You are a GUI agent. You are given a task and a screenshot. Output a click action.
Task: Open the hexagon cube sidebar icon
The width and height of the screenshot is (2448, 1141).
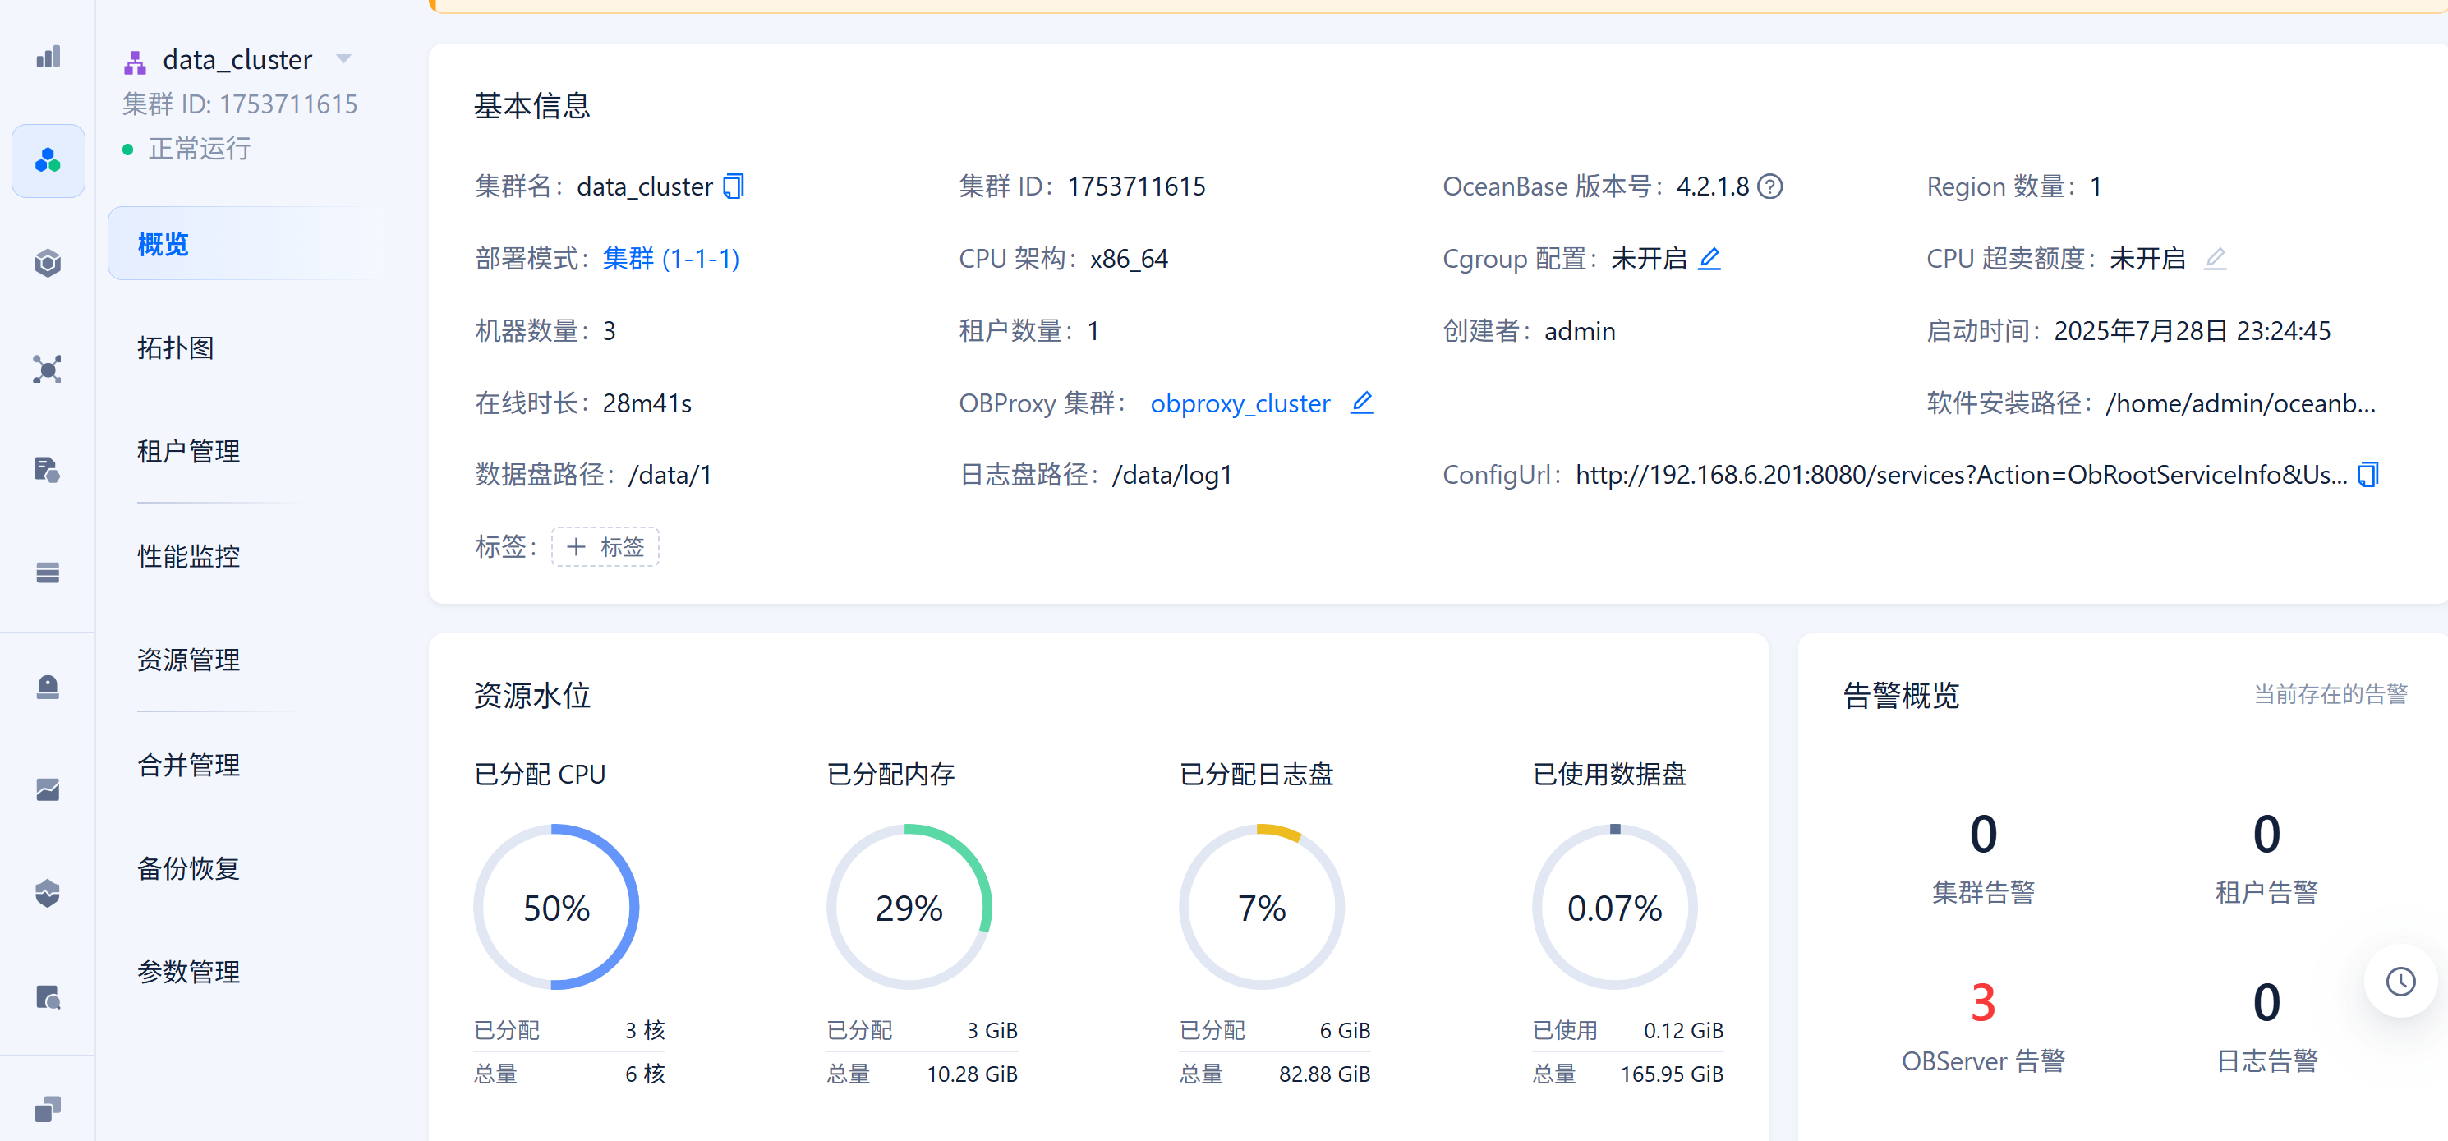pos(48,263)
